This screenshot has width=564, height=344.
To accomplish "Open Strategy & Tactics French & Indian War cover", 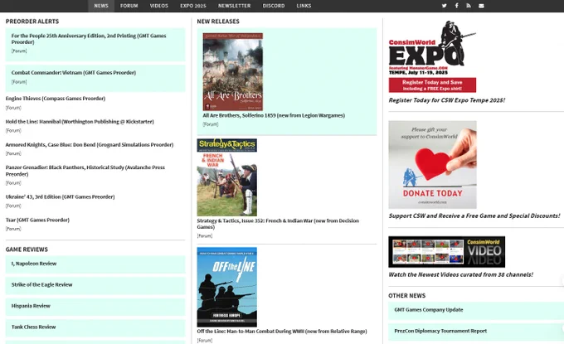I will pos(227,177).
